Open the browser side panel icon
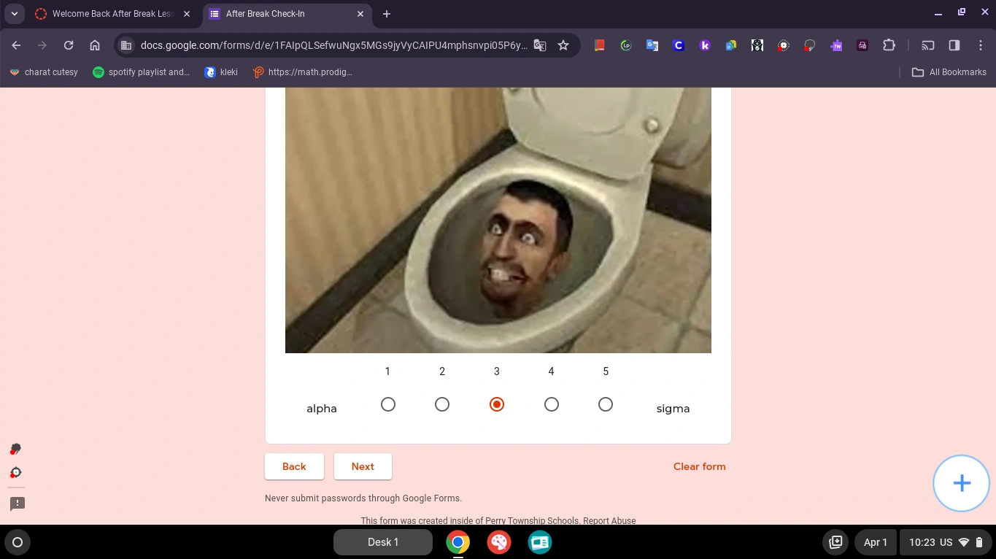The image size is (996, 559). click(954, 45)
